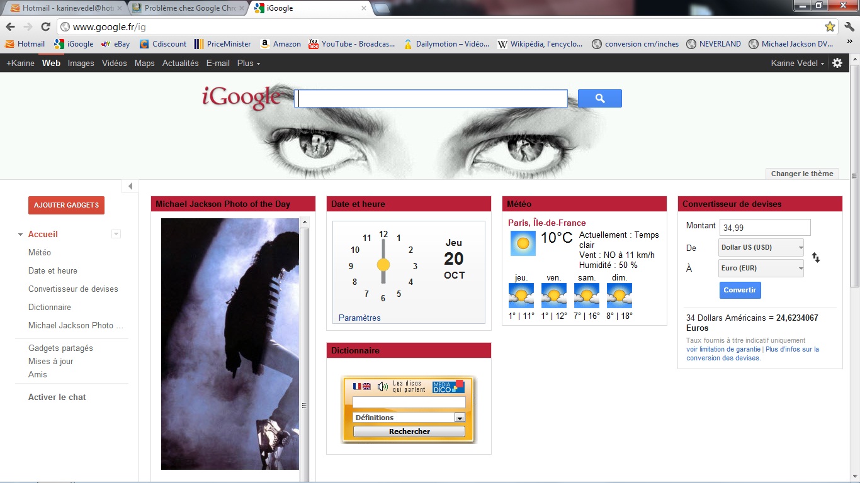Open the Définitions dropdown in Dictionnaire

(x=409, y=418)
